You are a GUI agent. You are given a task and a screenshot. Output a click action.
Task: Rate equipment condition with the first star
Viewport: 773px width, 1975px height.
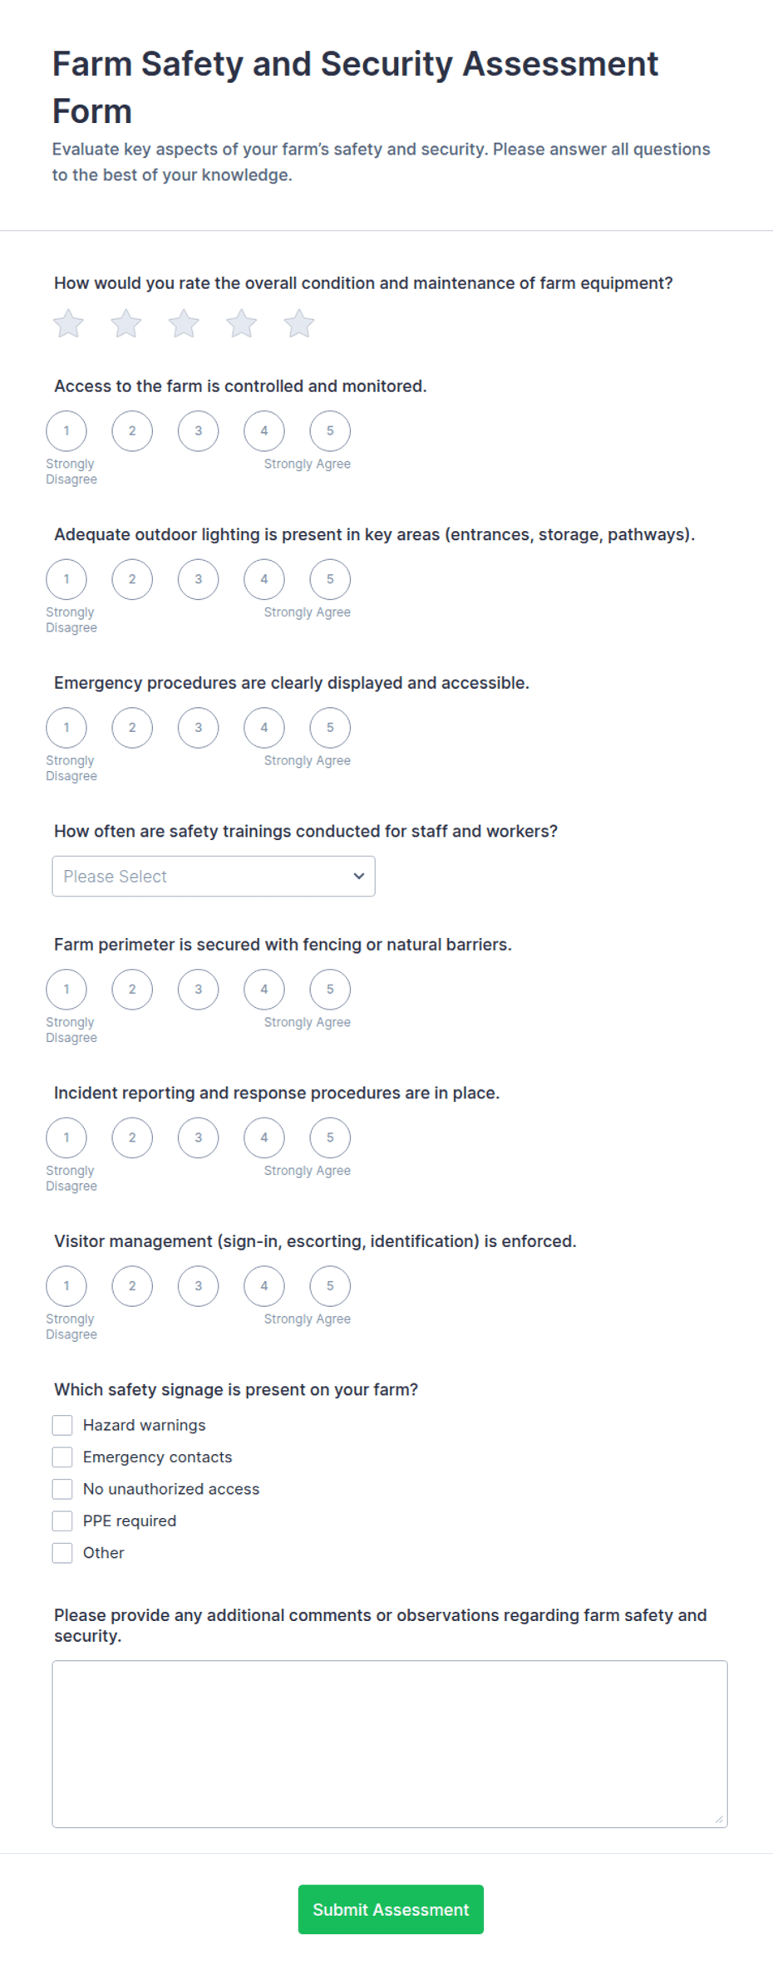(68, 324)
